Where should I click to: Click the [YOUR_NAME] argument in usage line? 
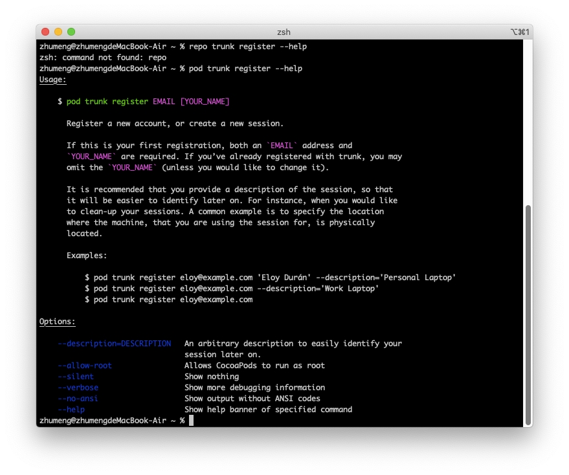coord(205,102)
